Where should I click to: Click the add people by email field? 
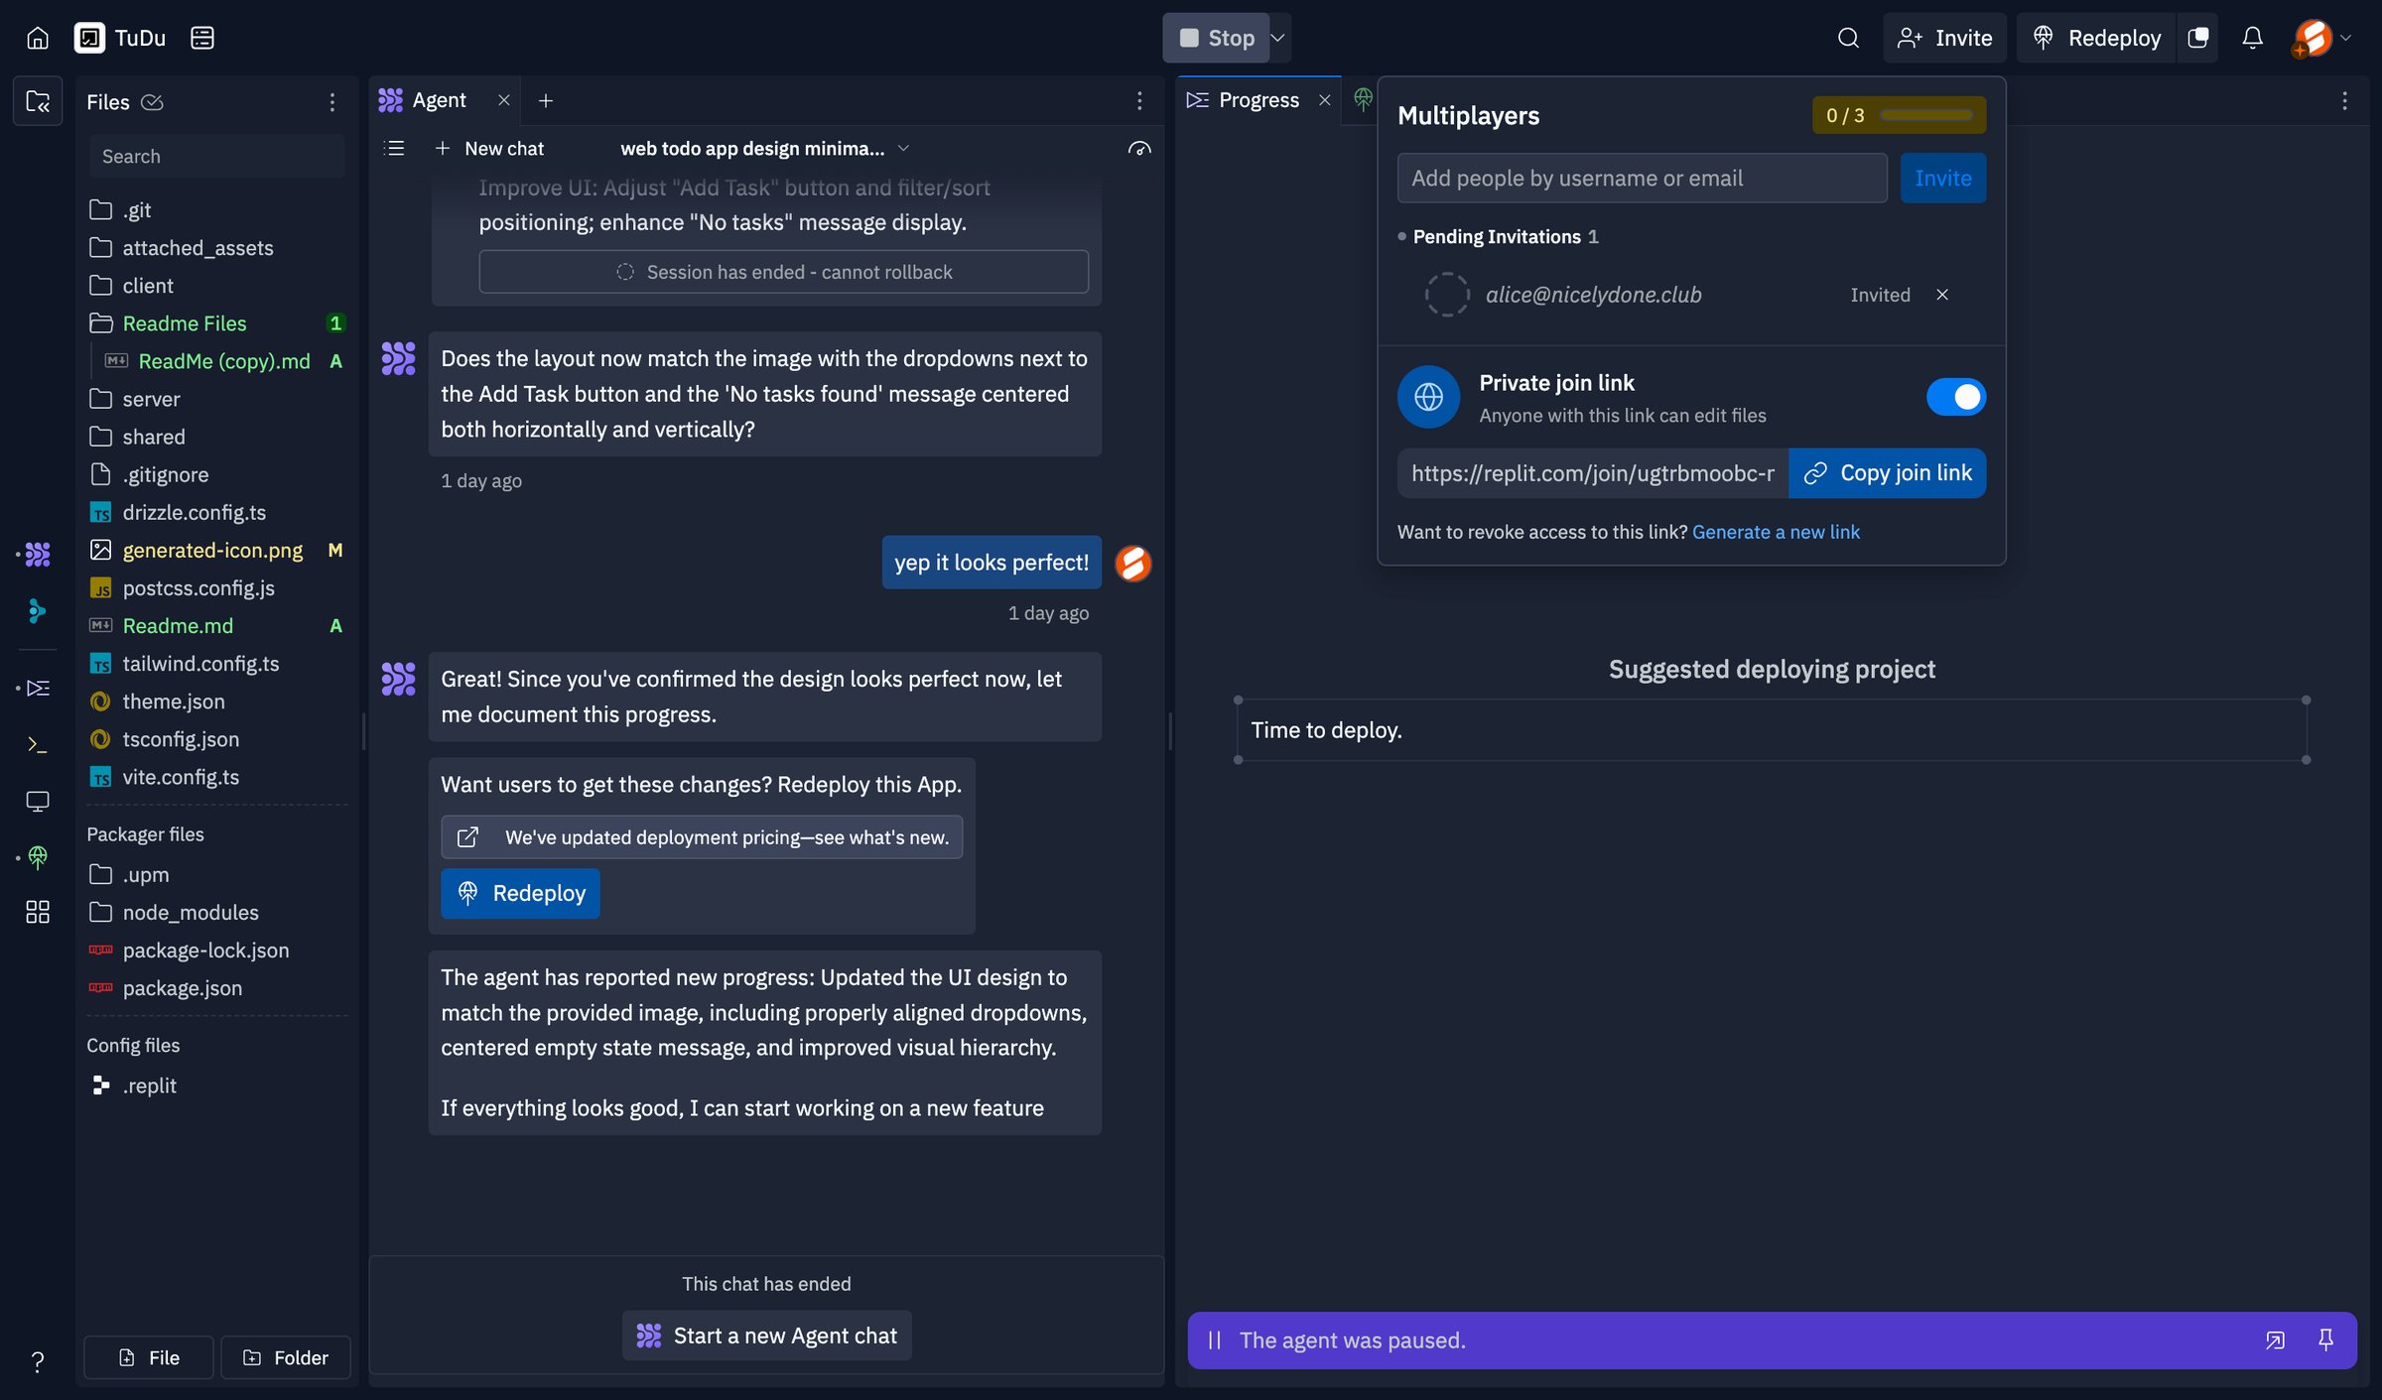(1642, 178)
